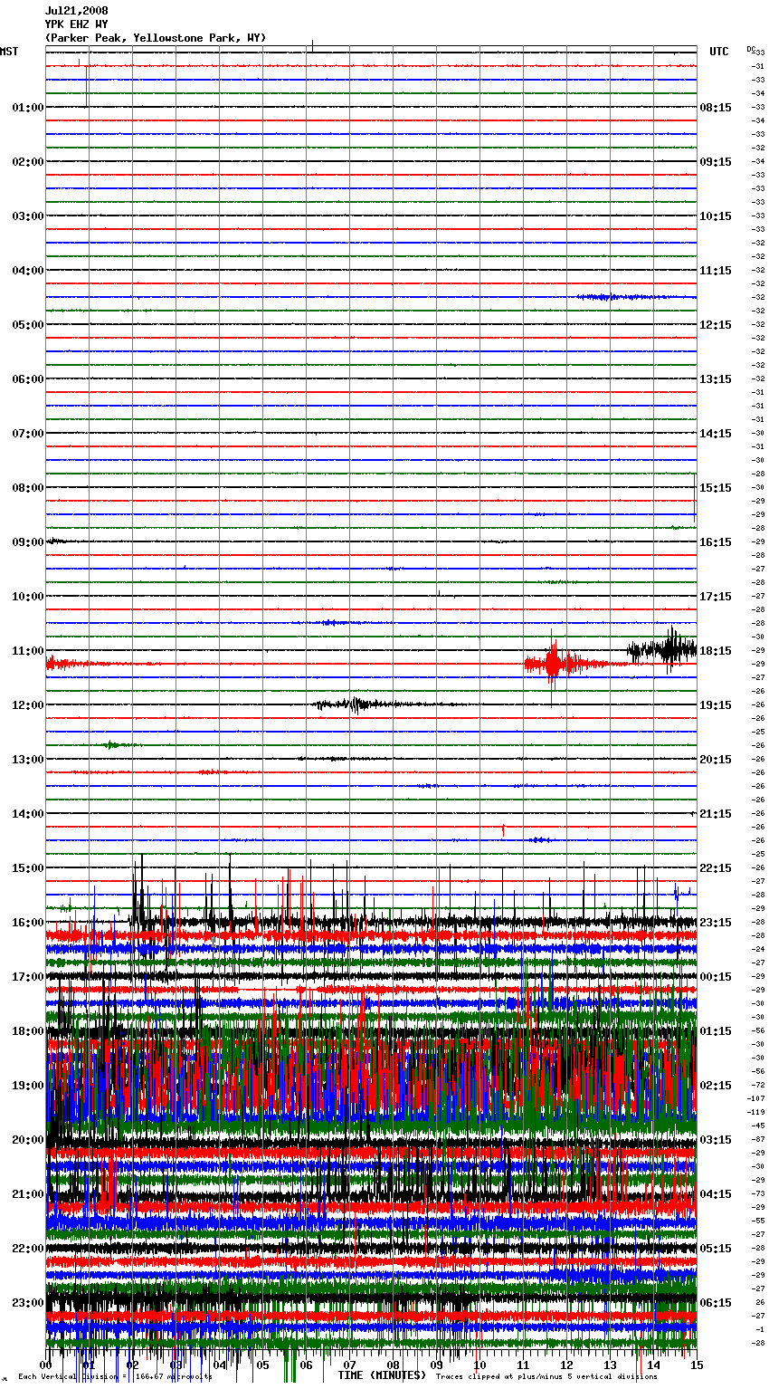Image resolution: width=769 pixels, height=1389 pixels.
Task: Click the 16:00 MST time label
Action: point(28,923)
